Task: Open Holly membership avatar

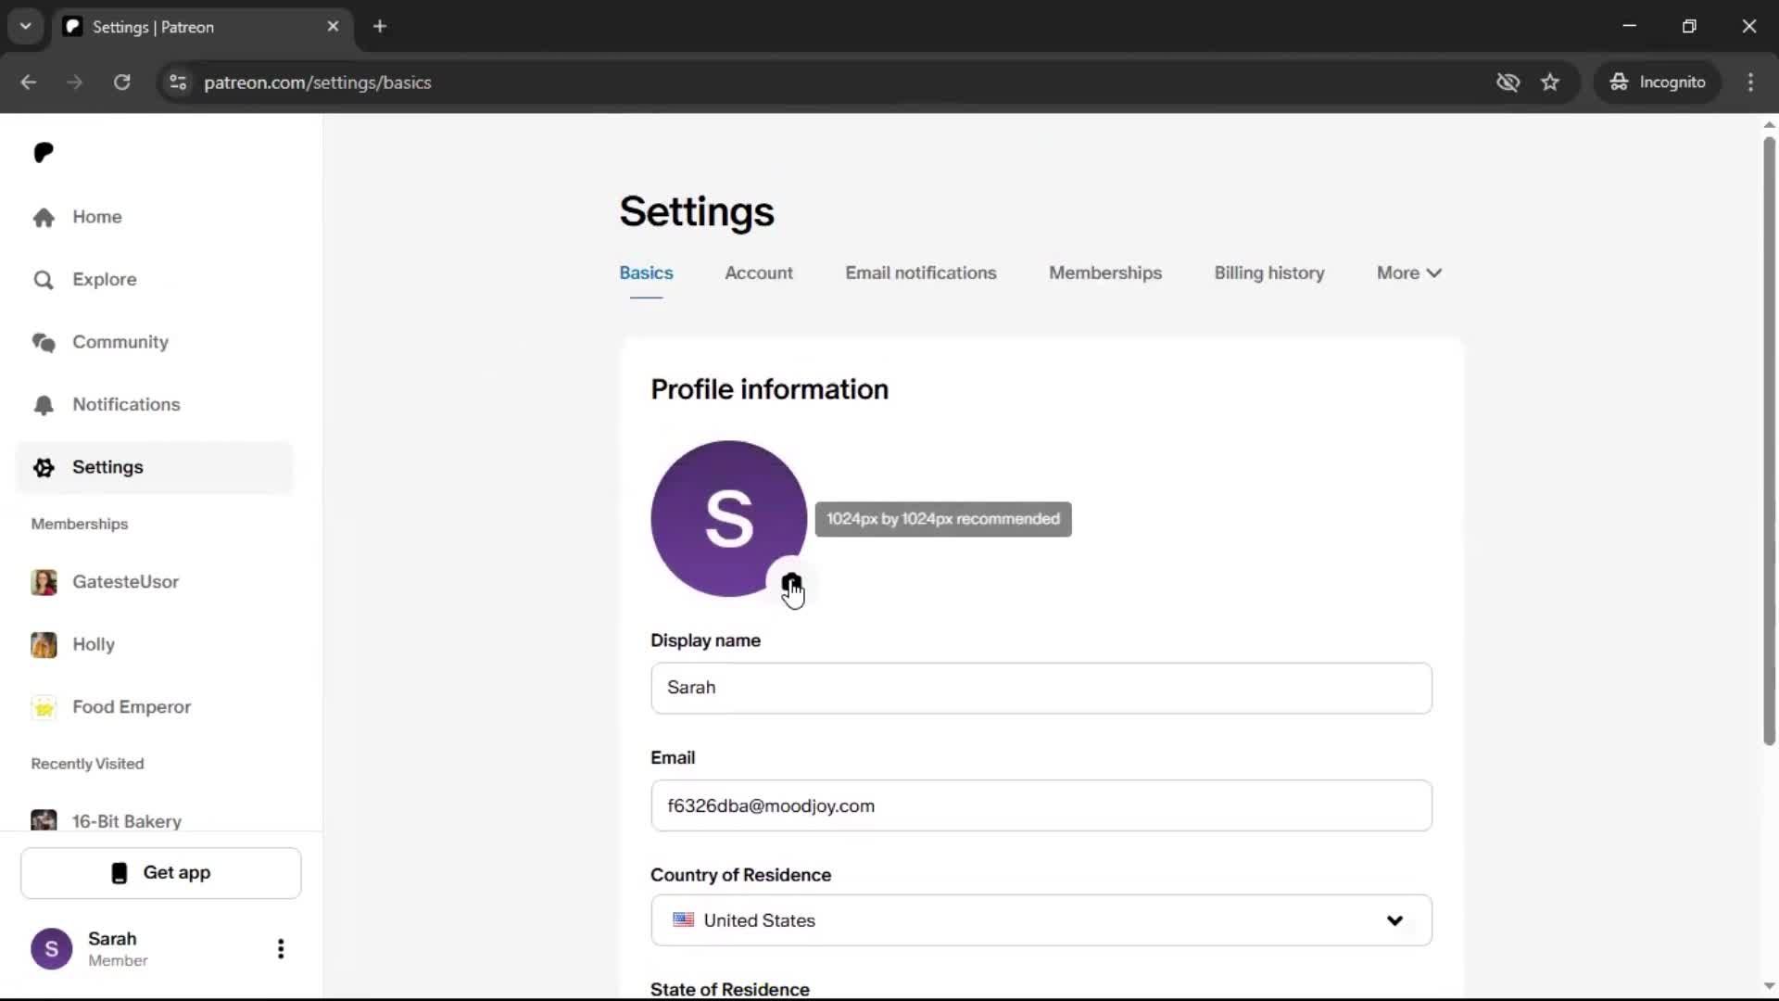Action: [x=44, y=645]
